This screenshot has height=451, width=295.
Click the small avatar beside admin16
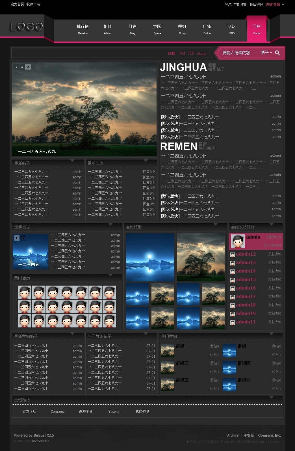pyautogui.click(x=233, y=289)
